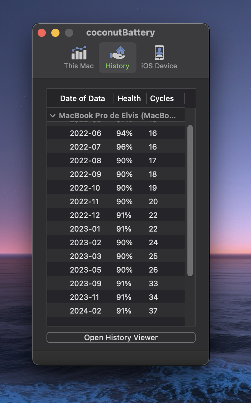The width and height of the screenshot is (251, 403).
Task: Select the 2024-02 date cell
Action: 85,311
